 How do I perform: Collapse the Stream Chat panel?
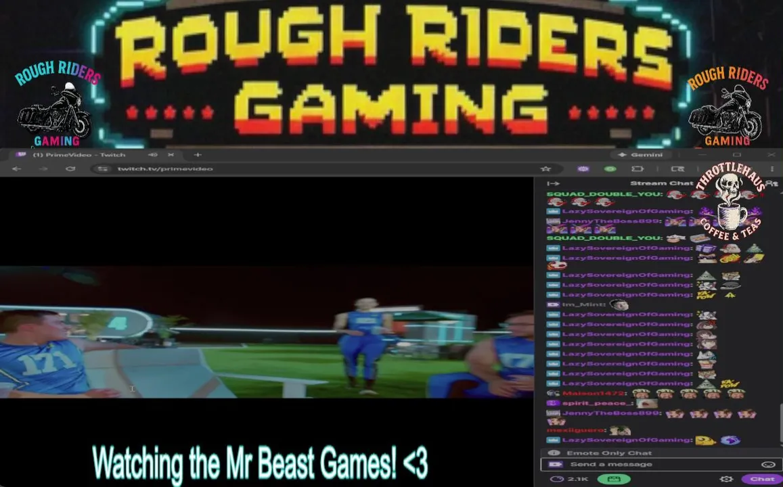pos(553,183)
